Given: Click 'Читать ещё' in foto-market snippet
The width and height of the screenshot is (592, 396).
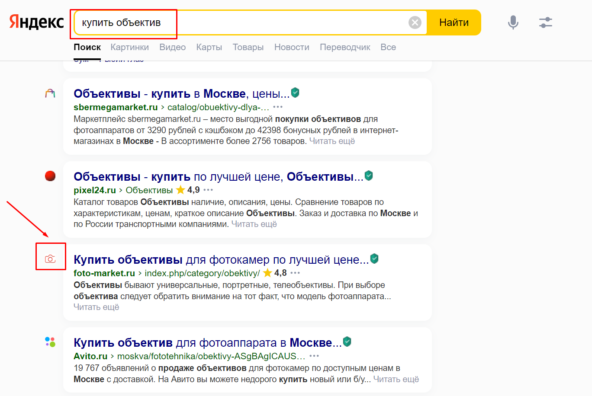Looking at the screenshot, I should [96, 307].
